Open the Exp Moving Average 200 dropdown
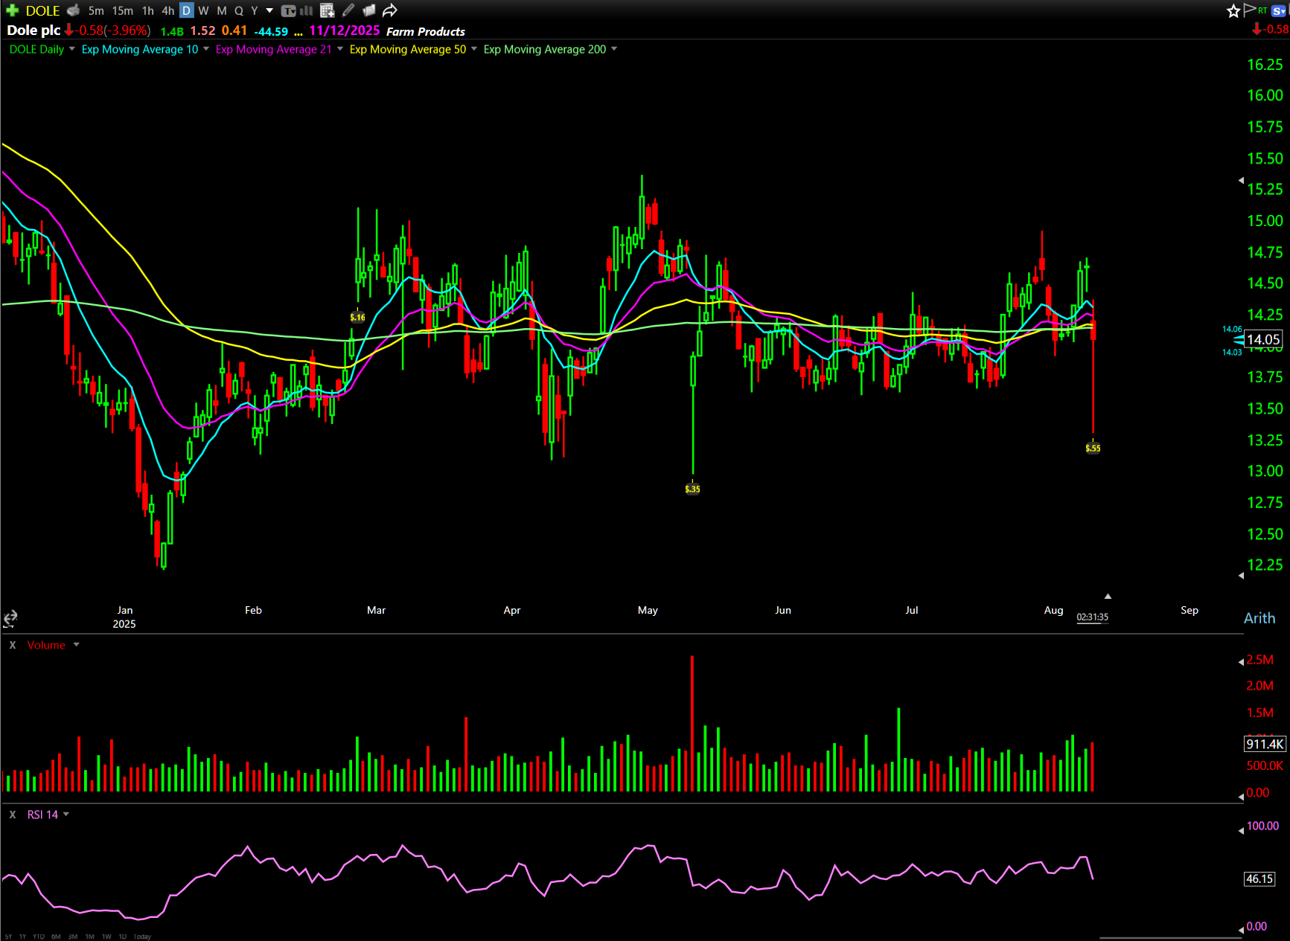The width and height of the screenshot is (1290, 941). (x=614, y=49)
